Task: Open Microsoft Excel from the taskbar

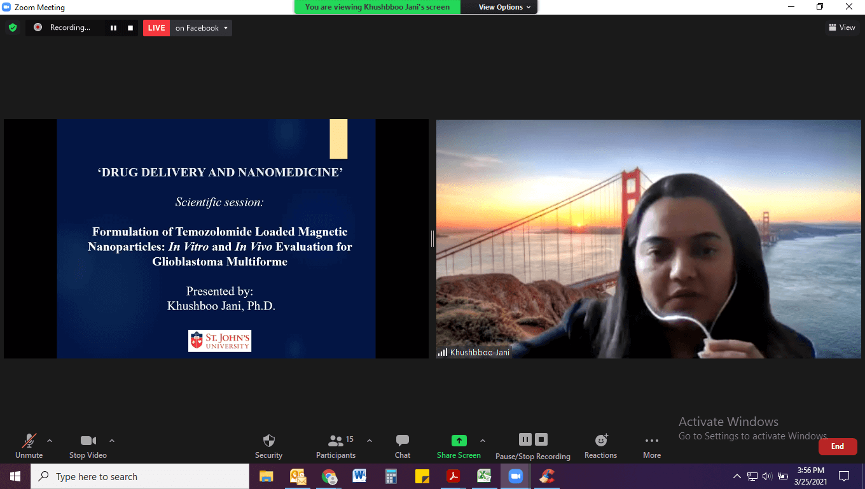Action: [x=485, y=476]
